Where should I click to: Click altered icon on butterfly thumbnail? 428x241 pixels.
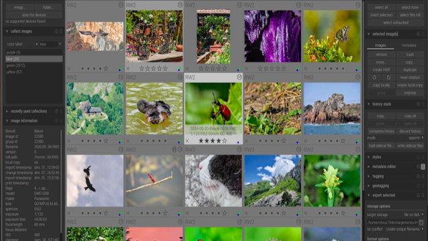click(358, 5)
